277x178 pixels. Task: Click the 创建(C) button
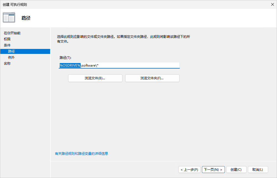pyautogui.click(x=236, y=170)
